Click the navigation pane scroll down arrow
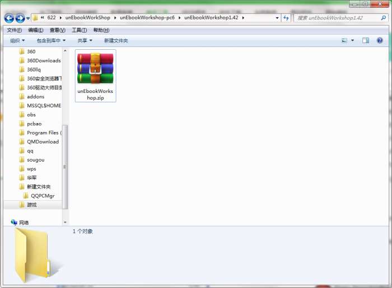This screenshot has width=392, height=288. click(65, 222)
